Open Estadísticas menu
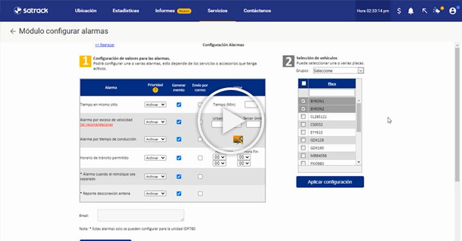This screenshot has width=462, height=241. pos(126,11)
